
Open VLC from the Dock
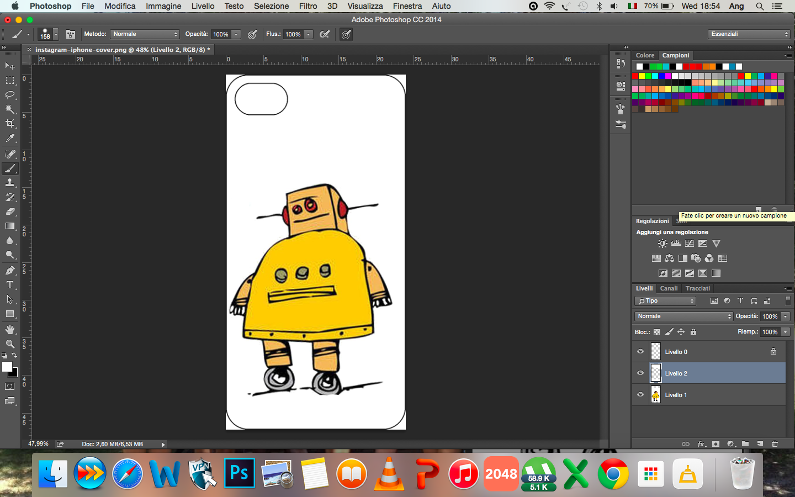(389, 473)
